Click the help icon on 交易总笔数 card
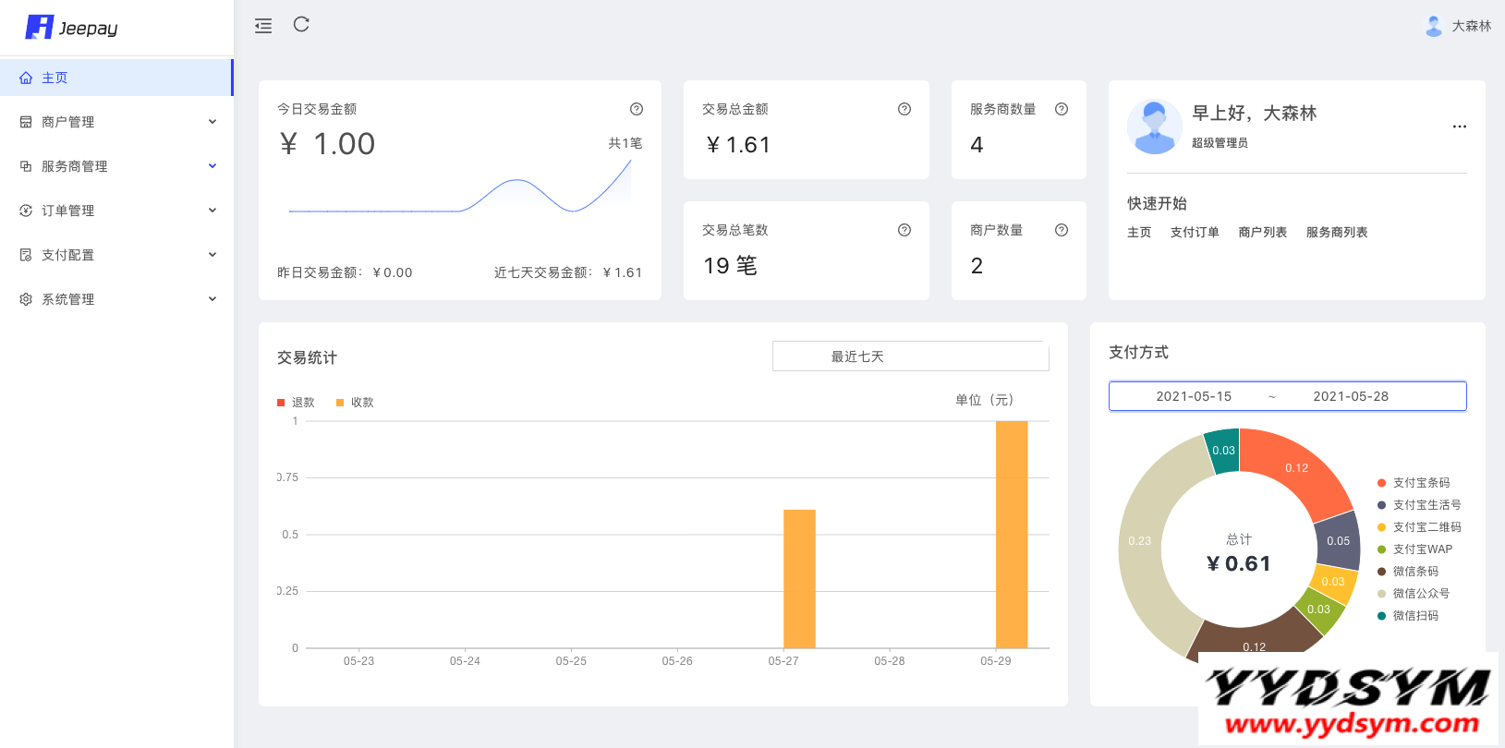Viewport: 1505px width, 748px height. pyautogui.click(x=904, y=230)
